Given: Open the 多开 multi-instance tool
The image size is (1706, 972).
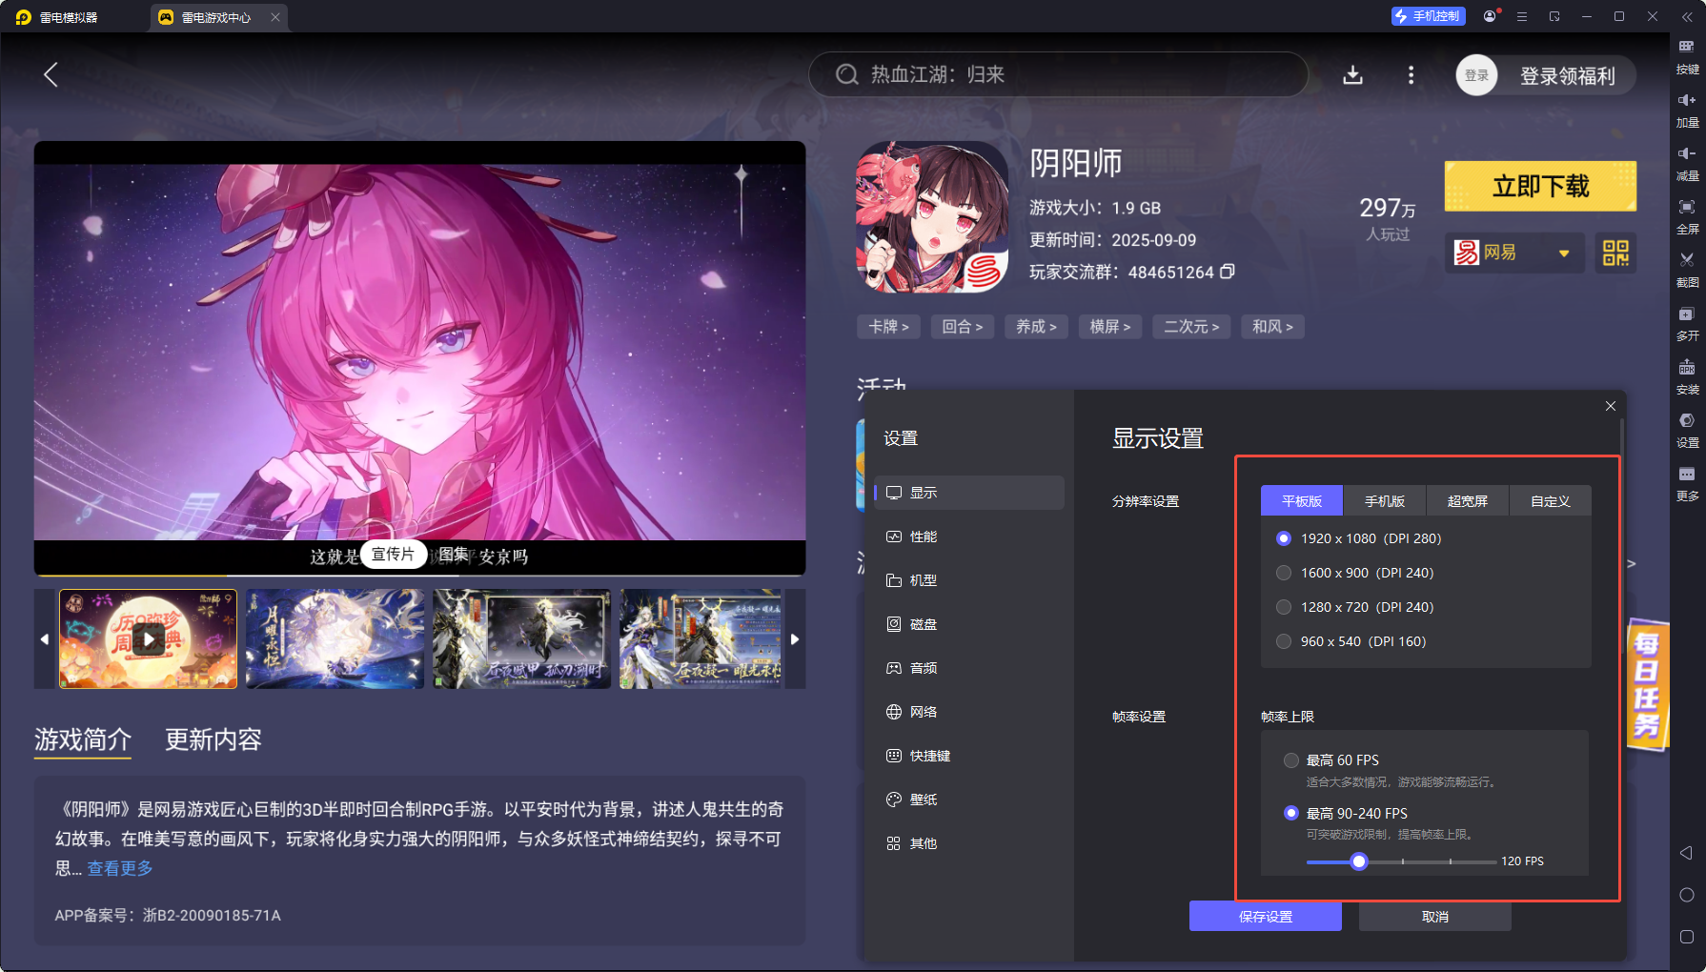Looking at the screenshot, I should click(x=1687, y=324).
